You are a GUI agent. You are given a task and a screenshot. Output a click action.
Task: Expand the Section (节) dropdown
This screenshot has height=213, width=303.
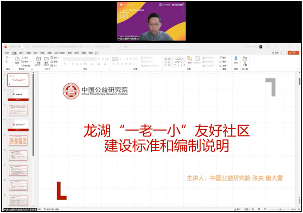[x=54, y=66]
